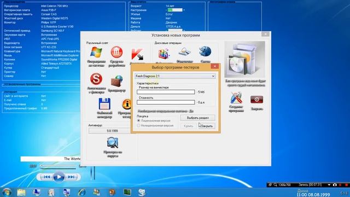The height and width of the screenshot is (197, 350).
Task: Click the green Настроение mood bar
Action: 175,10
